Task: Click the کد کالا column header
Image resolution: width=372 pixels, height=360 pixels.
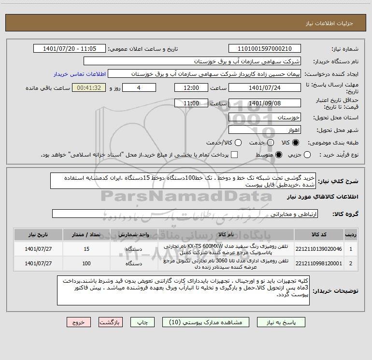Action: [319, 234]
